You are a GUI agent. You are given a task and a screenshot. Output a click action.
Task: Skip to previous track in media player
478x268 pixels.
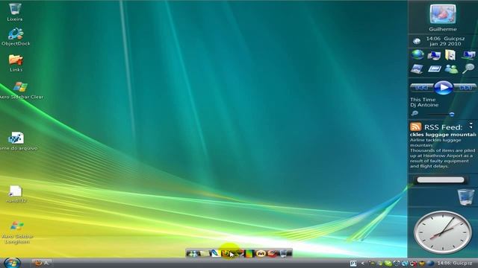pyautogui.click(x=422, y=88)
